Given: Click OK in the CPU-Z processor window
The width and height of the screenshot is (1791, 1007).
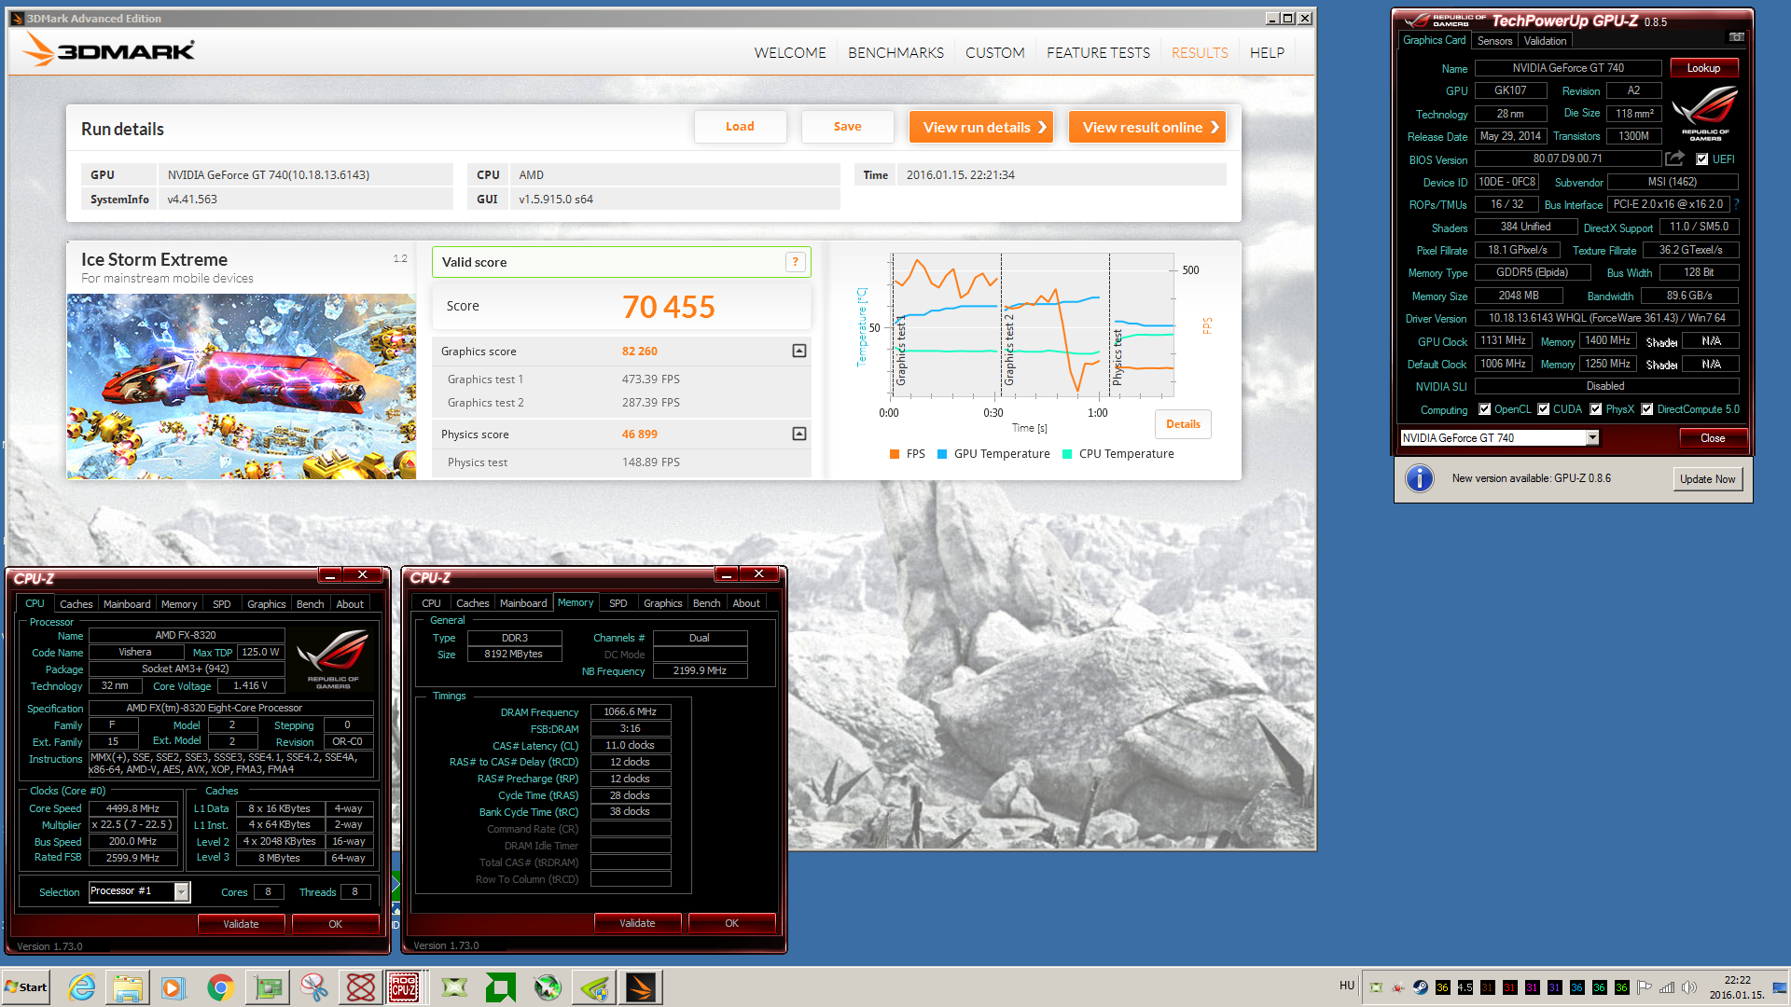Looking at the screenshot, I should tap(335, 924).
